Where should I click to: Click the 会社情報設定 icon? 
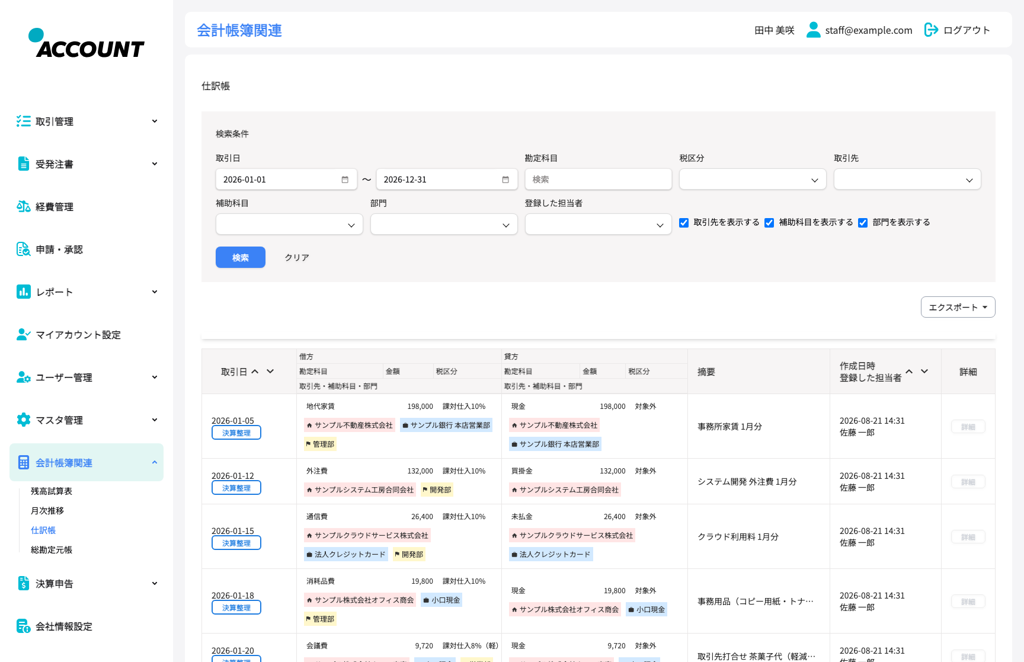(24, 626)
